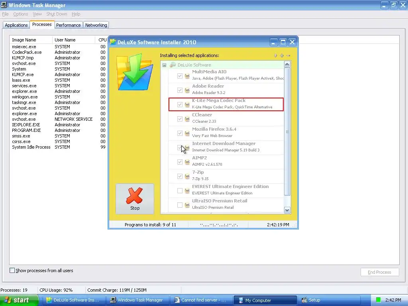Select the Processes tab

[42, 24]
